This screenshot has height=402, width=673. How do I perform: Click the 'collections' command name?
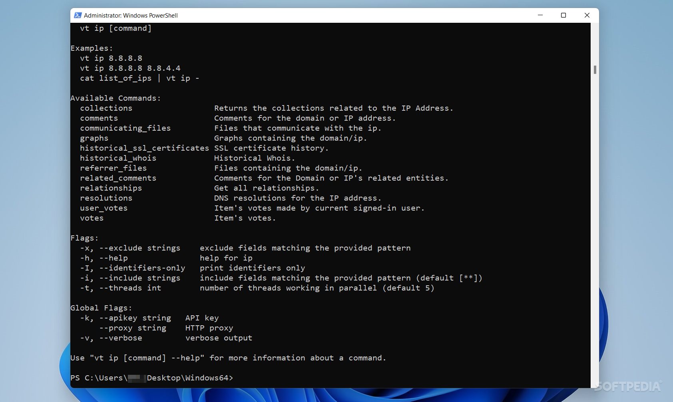click(106, 108)
